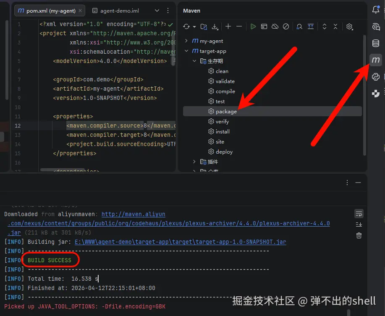Open the target-app-1.0-SNAPSHOT.jar path link

(x=180, y=242)
